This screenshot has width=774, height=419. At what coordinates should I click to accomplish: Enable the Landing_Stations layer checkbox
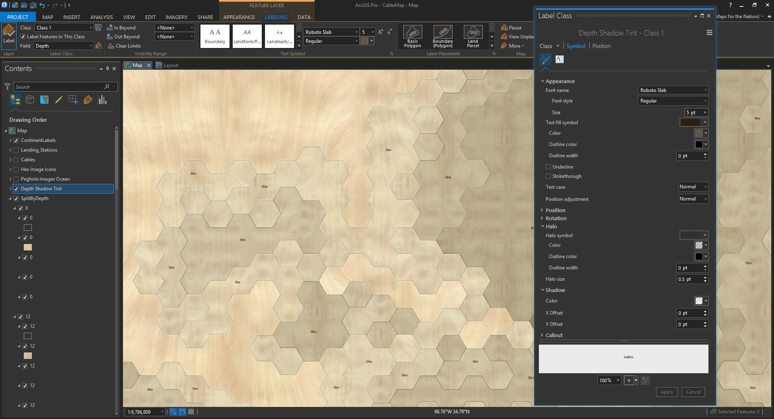click(x=16, y=150)
